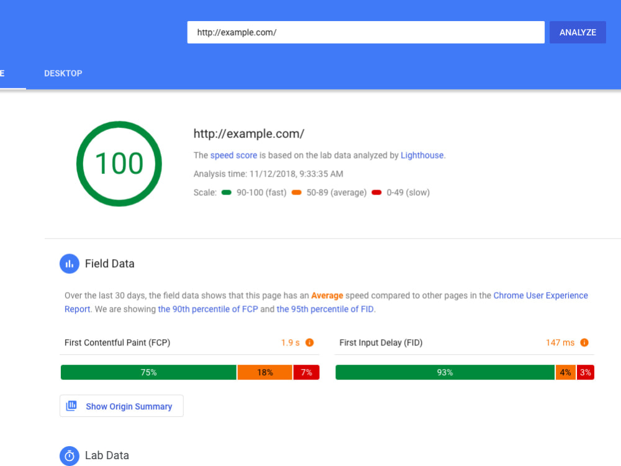Click the FID info icon
This screenshot has width=621, height=466.
(x=584, y=342)
